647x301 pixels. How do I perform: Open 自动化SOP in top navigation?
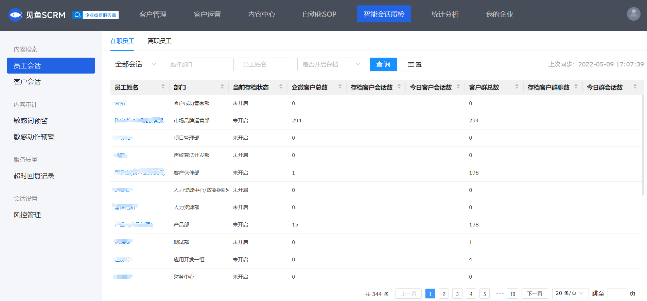(319, 14)
